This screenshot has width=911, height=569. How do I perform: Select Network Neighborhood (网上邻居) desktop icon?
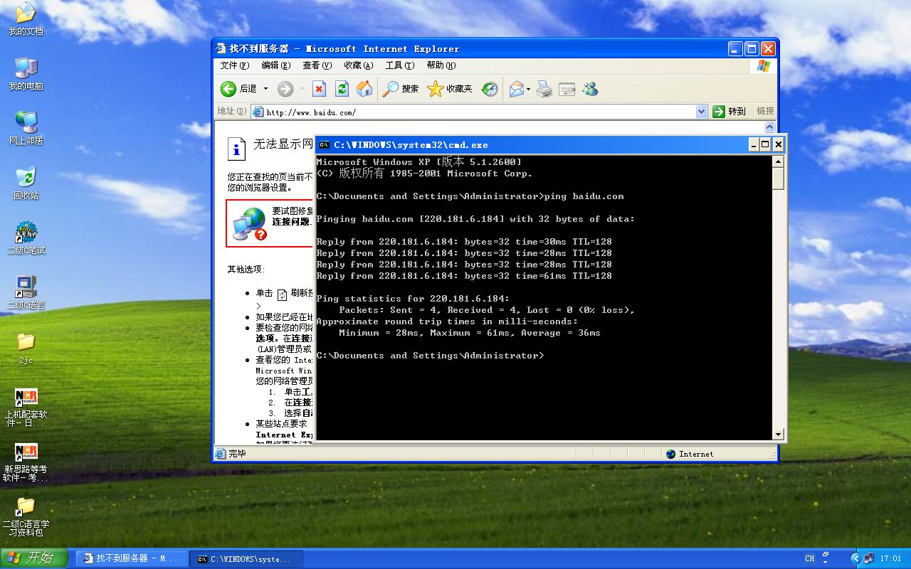coord(26,128)
